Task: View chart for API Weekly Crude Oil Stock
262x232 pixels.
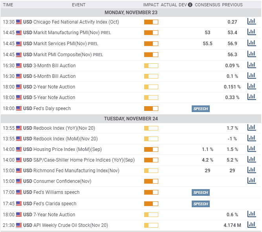Action: click(x=251, y=225)
